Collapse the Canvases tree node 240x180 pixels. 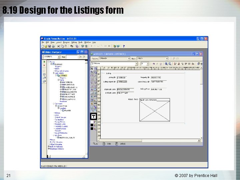(54, 104)
